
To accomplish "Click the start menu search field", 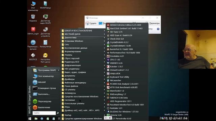I will tap(44, 113).
